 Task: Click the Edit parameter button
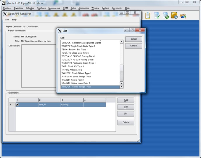(x=126, y=107)
